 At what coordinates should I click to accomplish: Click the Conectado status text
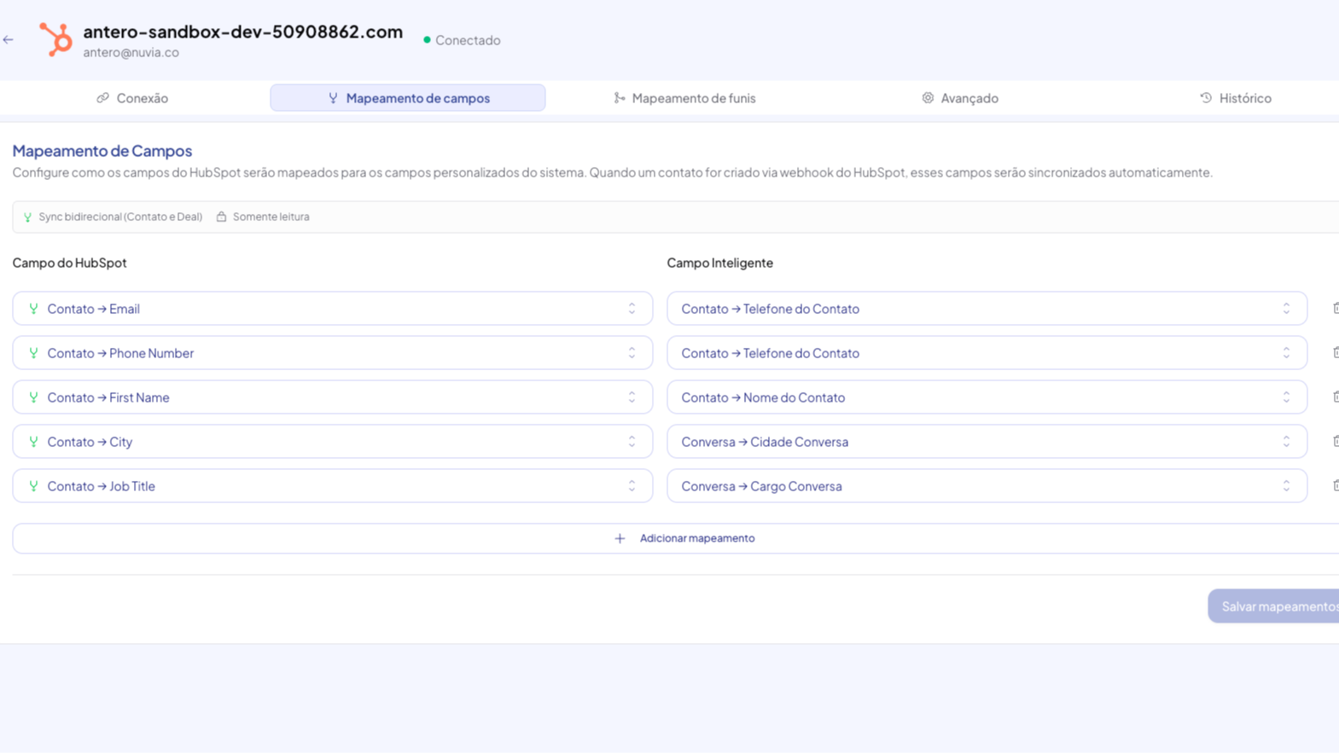468,40
